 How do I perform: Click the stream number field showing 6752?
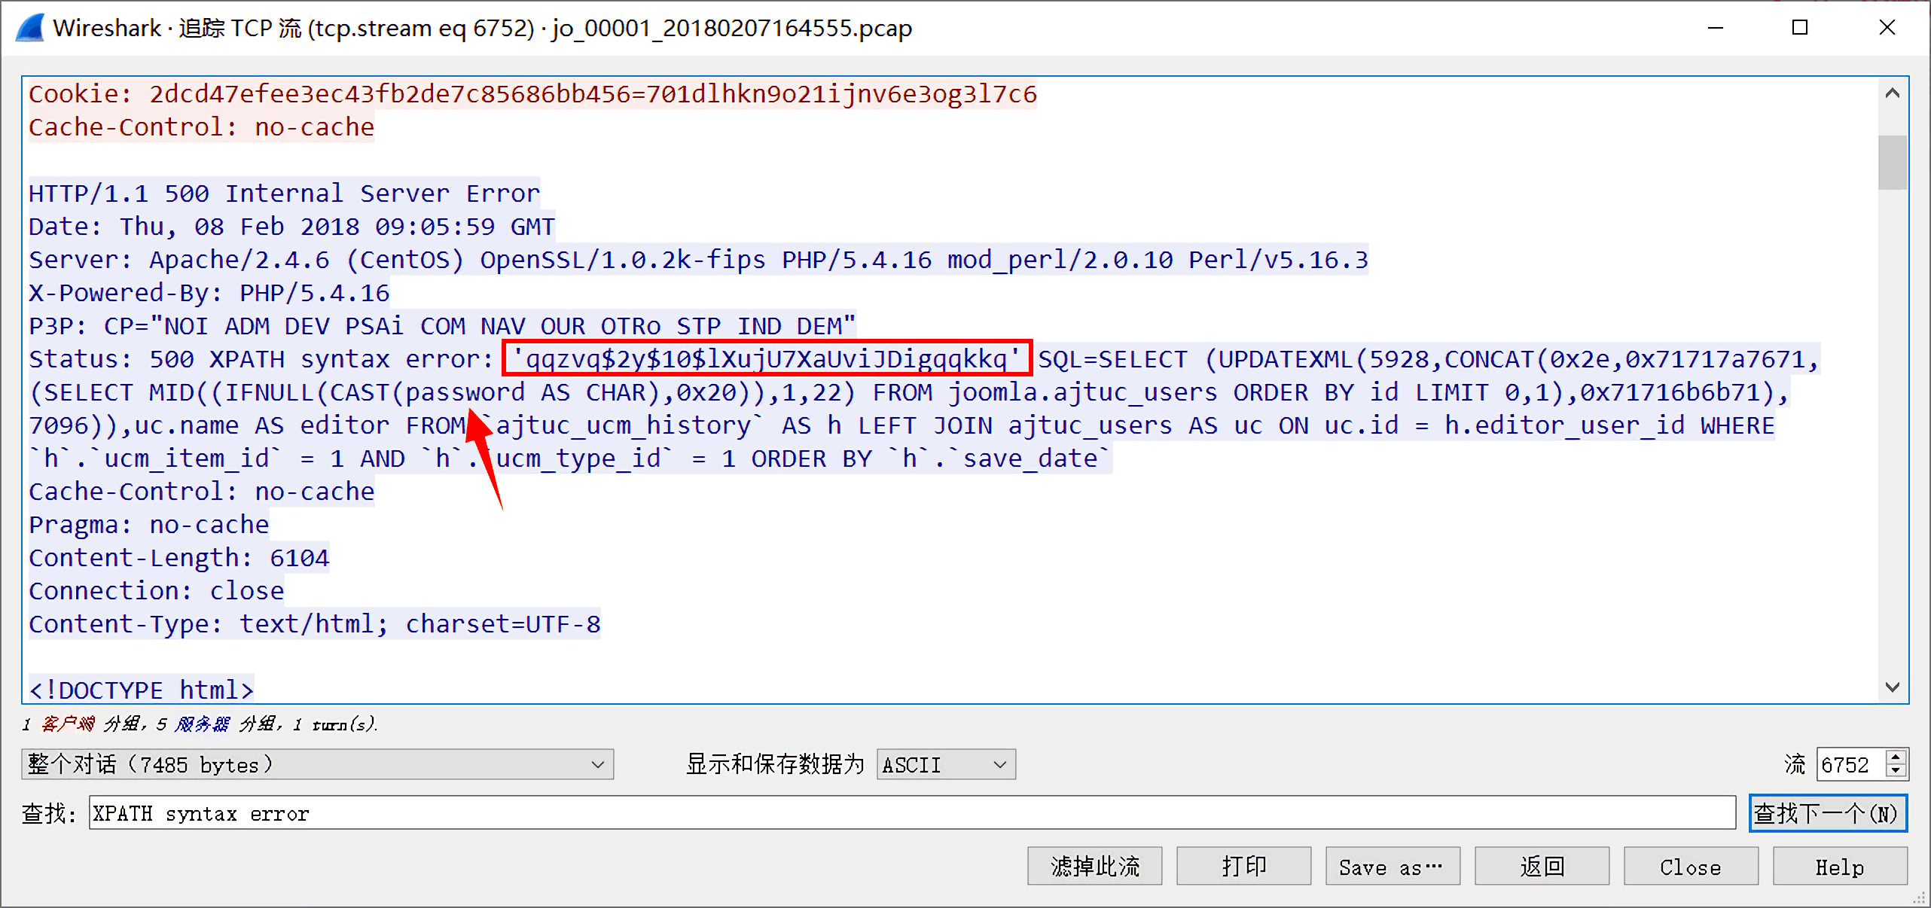point(1851,764)
